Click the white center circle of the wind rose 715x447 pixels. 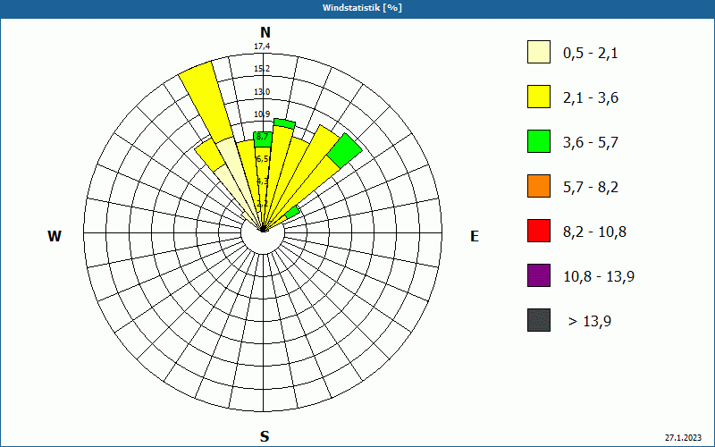[263, 232]
